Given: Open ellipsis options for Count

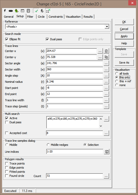Looking at the screenshot, I should 106,176.
